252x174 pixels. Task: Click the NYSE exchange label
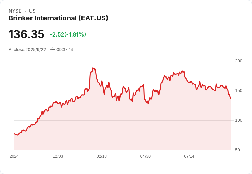point(15,11)
